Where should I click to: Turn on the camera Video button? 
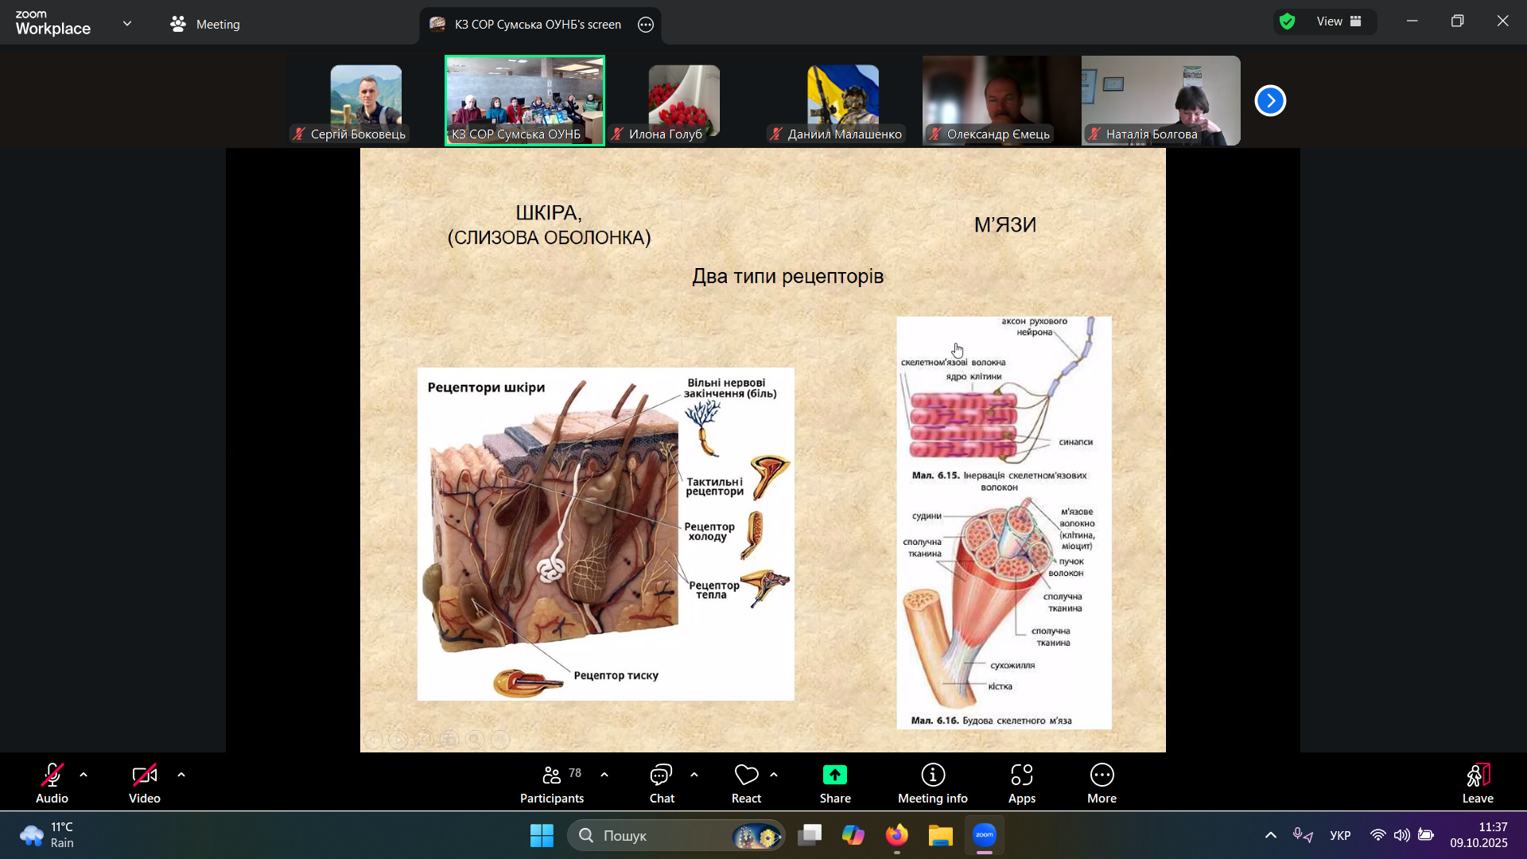click(x=145, y=783)
